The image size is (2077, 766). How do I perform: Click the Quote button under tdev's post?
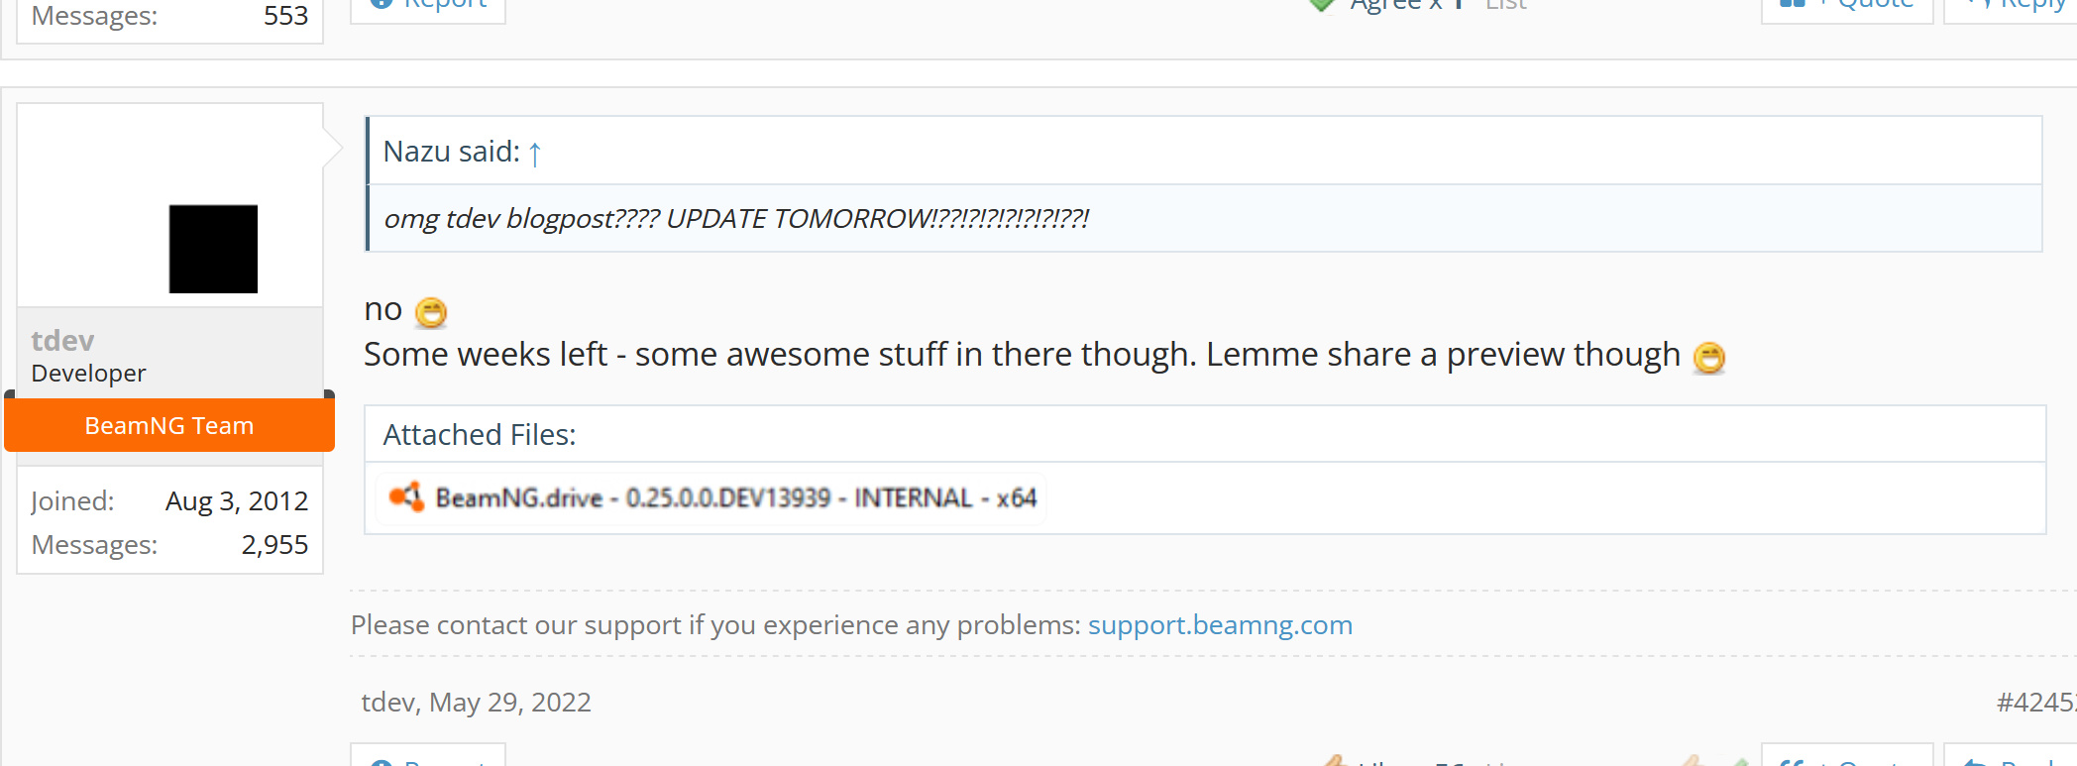[1847, 755]
